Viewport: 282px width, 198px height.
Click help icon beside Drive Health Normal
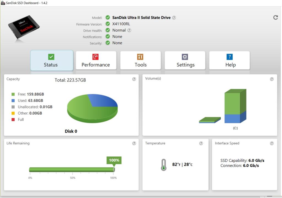(x=129, y=30)
